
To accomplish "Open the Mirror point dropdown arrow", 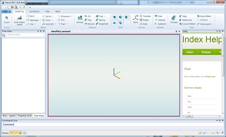I will pyautogui.click(x=212, y=24).
